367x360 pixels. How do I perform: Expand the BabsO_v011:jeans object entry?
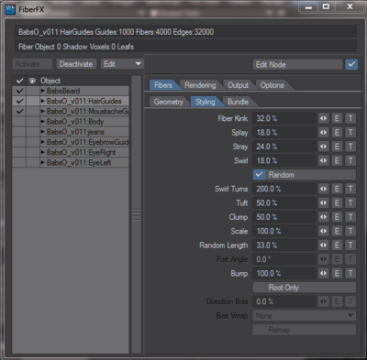click(x=43, y=132)
